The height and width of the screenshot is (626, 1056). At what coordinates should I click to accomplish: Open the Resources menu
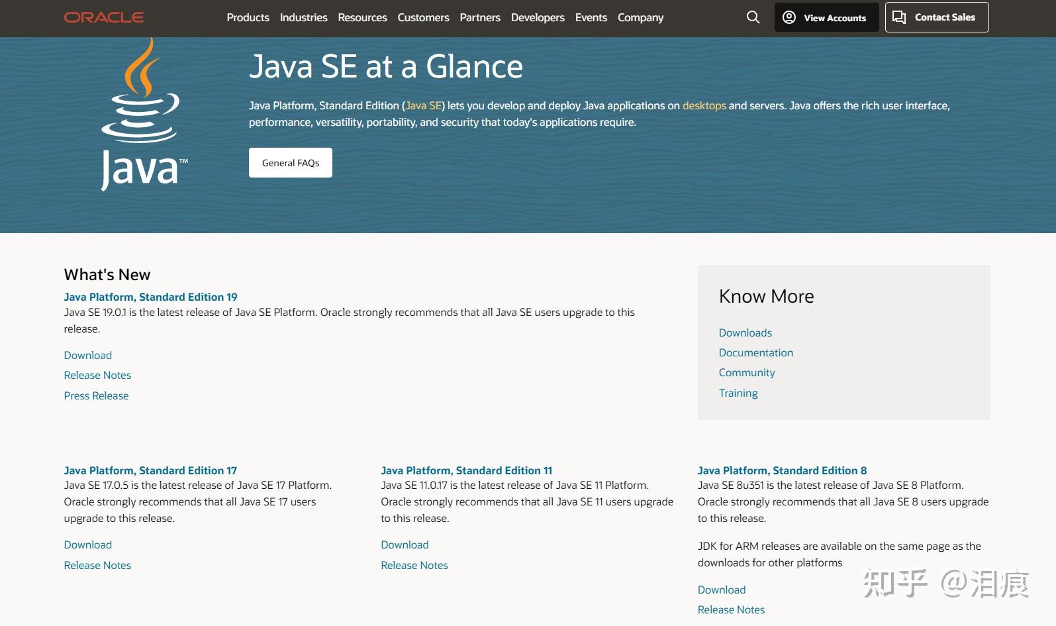coord(362,18)
